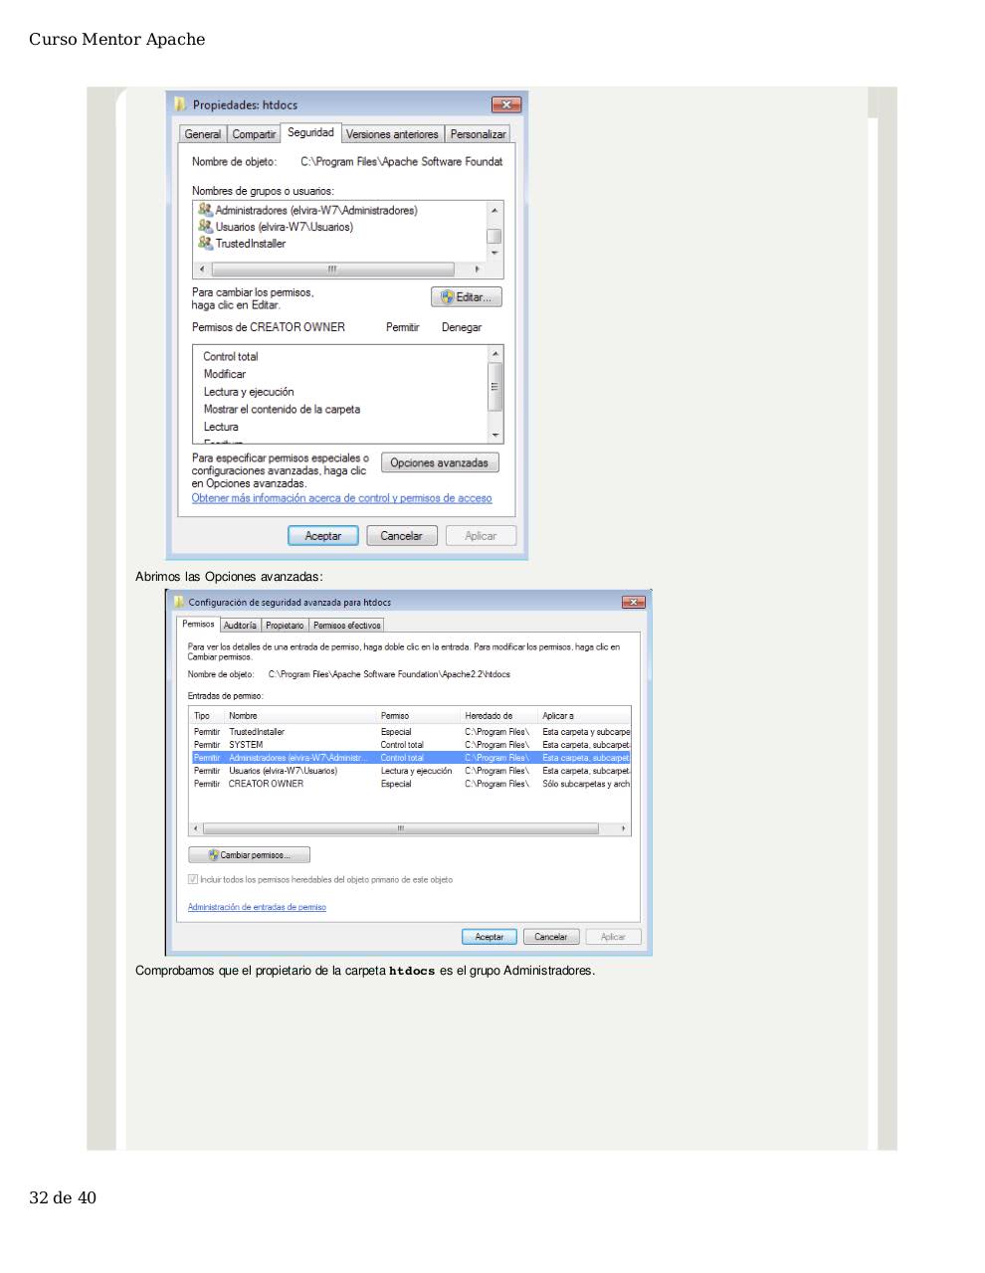This screenshot has width=985, height=1273.
Task: Click the folder icon in Configuración de seguridad titlebar
Action: click(178, 602)
